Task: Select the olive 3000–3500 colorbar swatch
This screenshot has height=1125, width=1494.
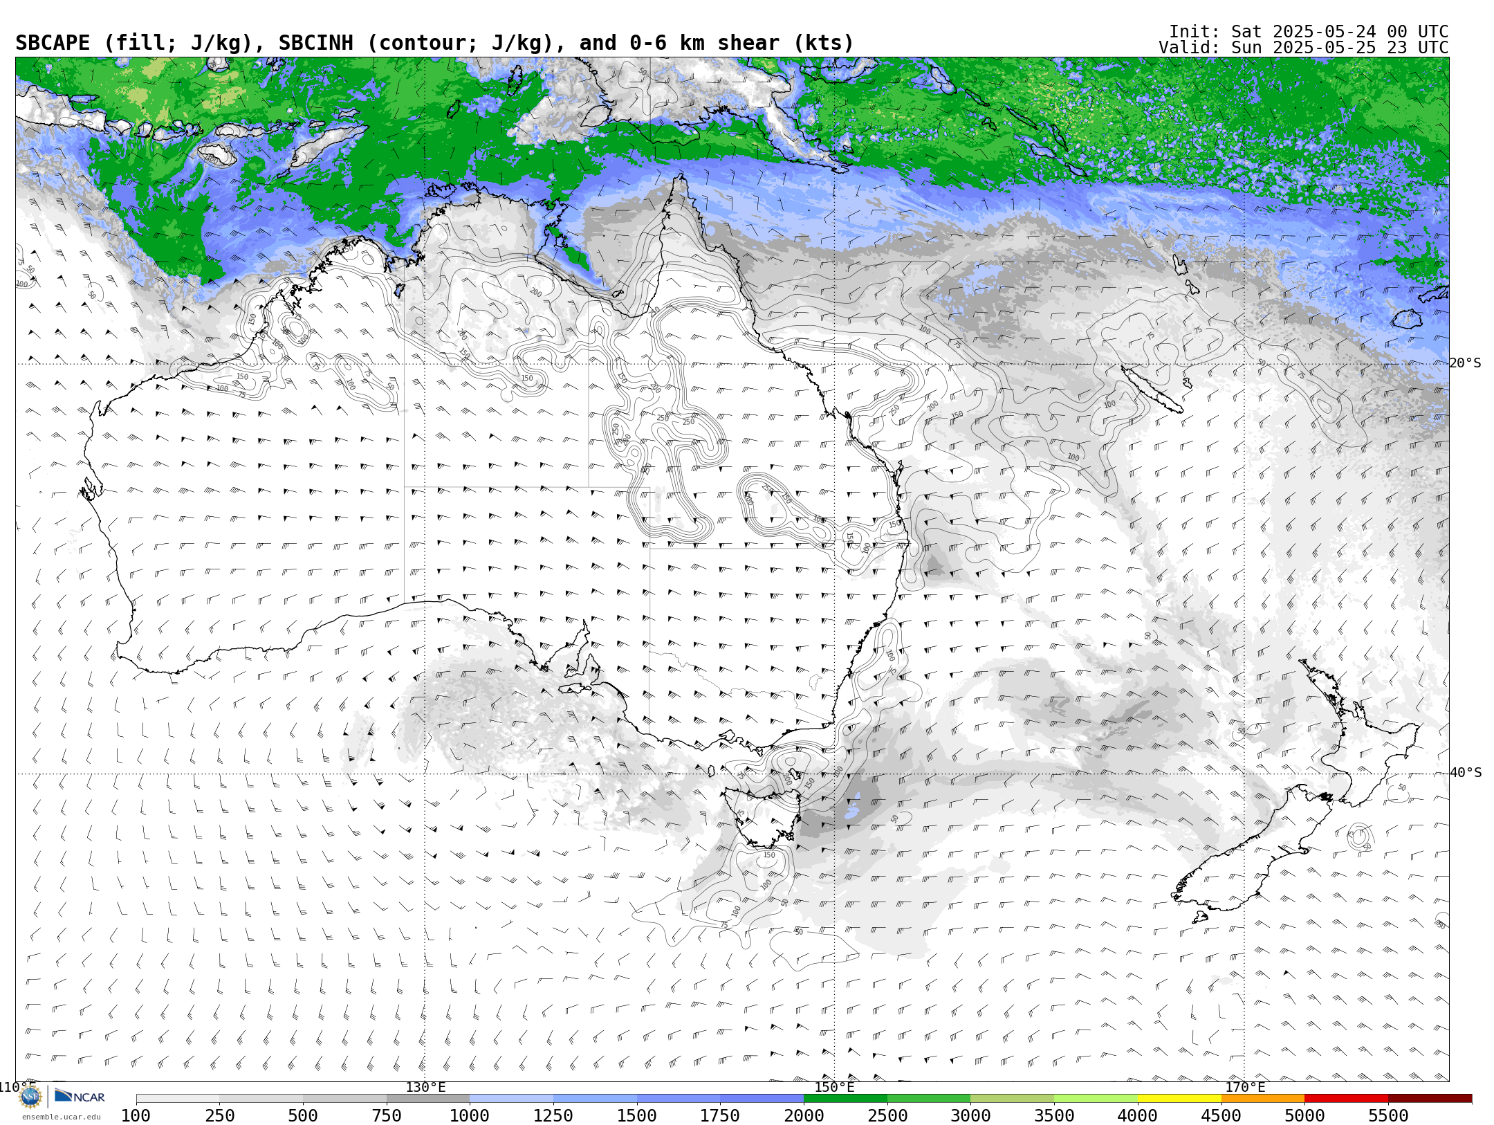Action: pyautogui.click(x=1013, y=1099)
